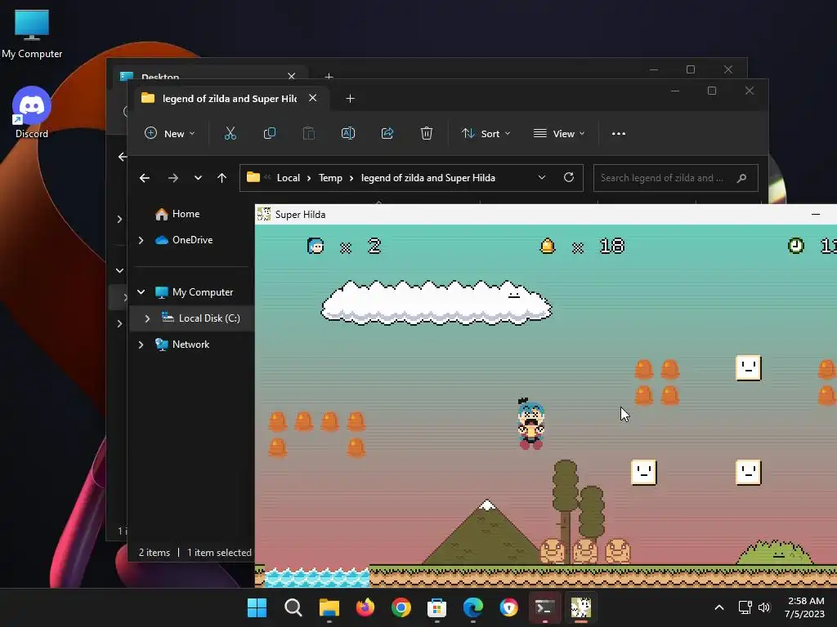
Task: Click Local in the address breadcrumb
Action: [x=289, y=178]
